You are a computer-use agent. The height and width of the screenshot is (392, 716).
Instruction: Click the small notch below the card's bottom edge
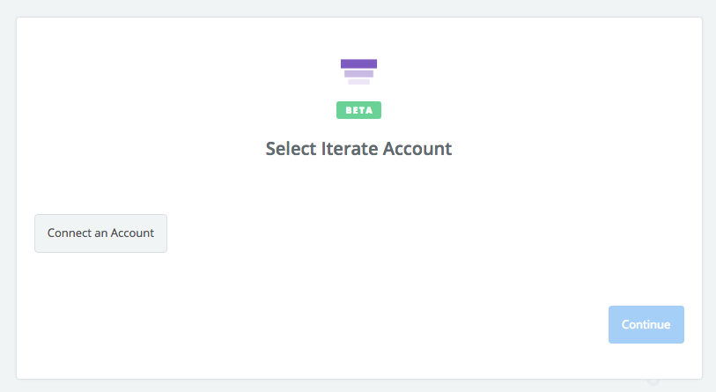(x=653, y=382)
